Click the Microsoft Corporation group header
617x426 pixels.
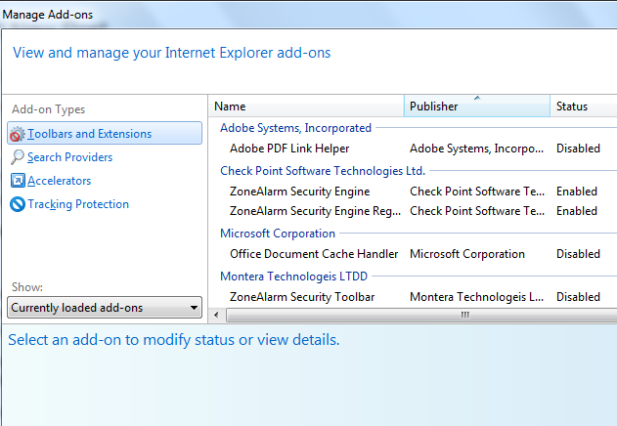[x=278, y=234]
